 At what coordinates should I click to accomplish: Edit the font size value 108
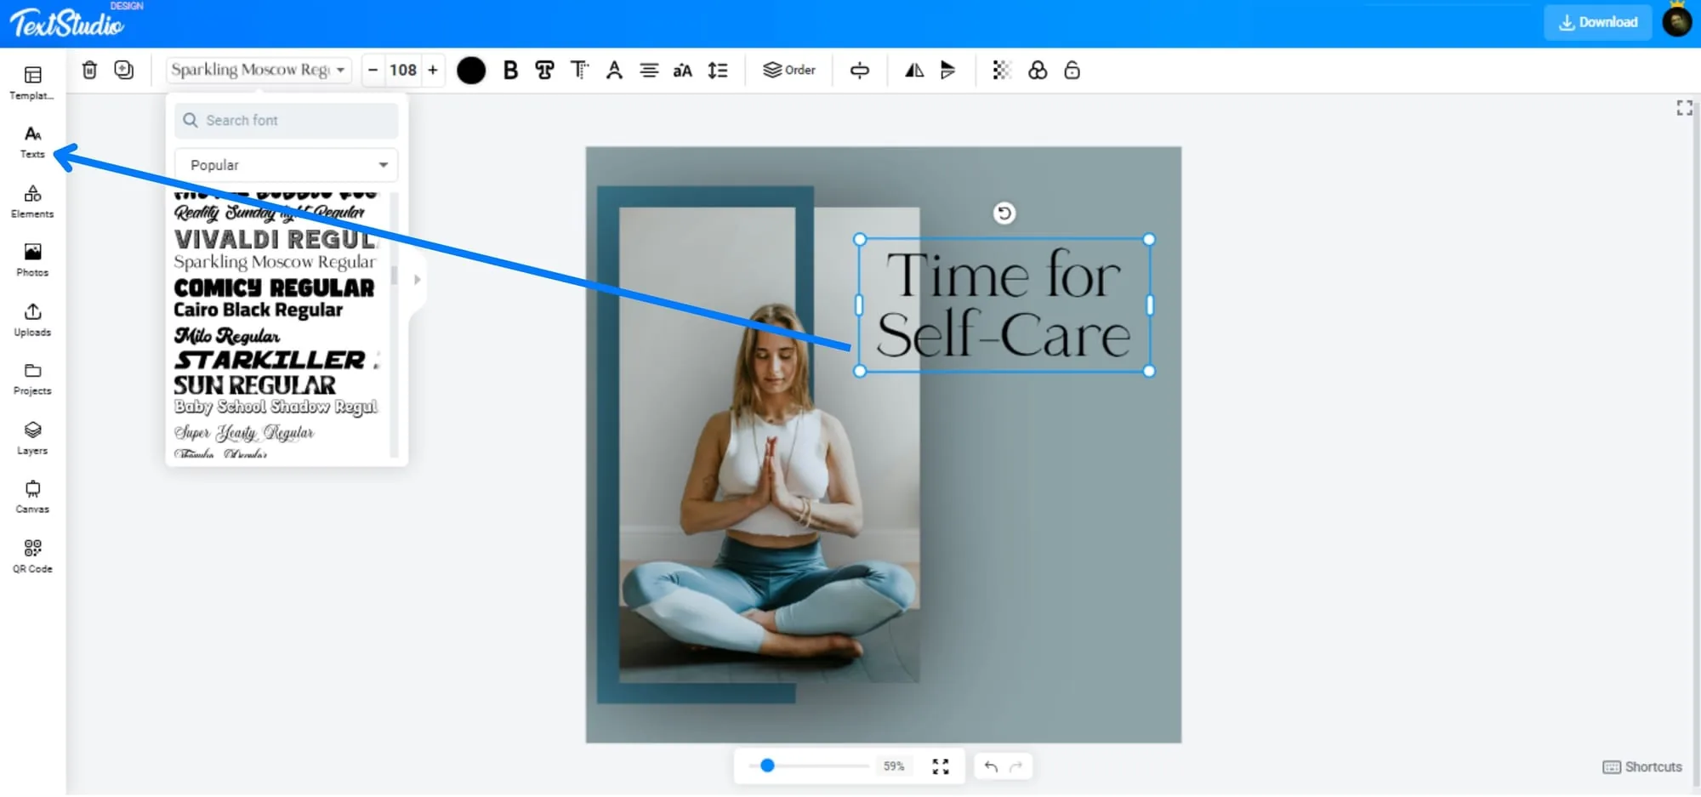(x=403, y=70)
